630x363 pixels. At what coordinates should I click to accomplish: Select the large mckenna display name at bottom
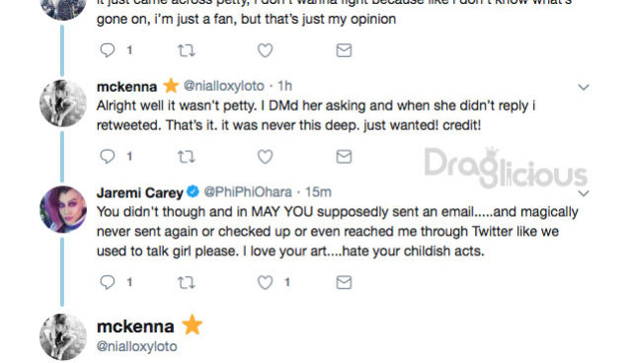135,327
